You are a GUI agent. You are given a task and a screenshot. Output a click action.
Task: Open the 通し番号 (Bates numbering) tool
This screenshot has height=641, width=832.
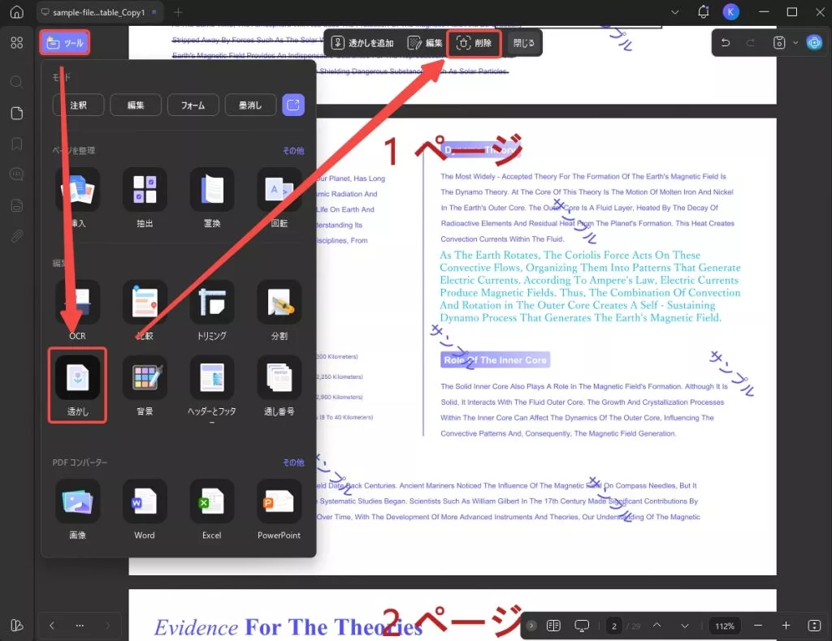[x=279, y=385]
